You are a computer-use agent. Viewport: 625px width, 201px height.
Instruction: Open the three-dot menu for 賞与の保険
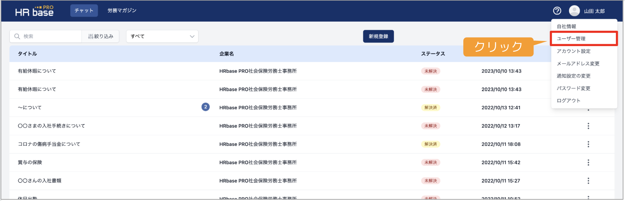(588, 162)
